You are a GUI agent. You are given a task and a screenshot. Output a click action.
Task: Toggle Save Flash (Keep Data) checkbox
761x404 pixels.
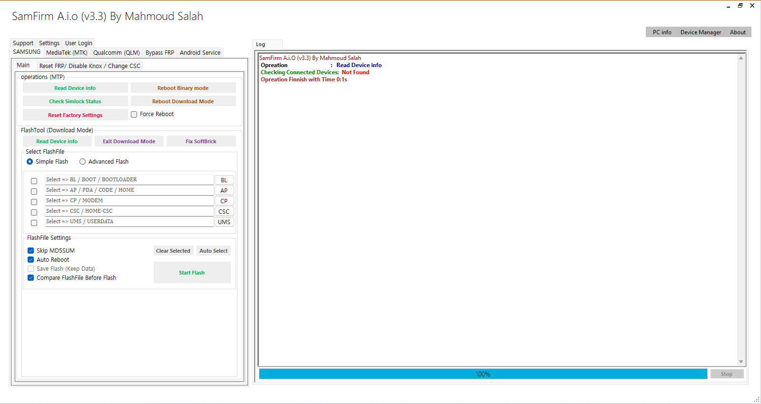point(31,269)
